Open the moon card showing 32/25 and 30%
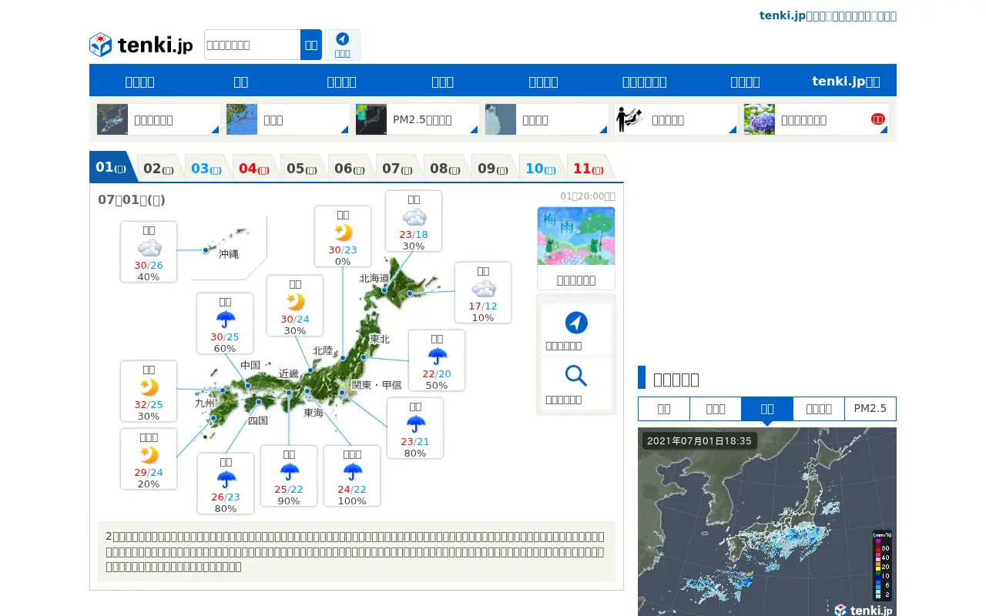The height and width of the screenshot is (616, 986). (149, 391)
